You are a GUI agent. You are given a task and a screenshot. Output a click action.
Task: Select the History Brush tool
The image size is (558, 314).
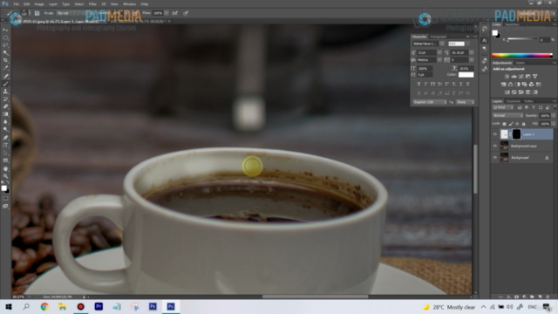5,99
